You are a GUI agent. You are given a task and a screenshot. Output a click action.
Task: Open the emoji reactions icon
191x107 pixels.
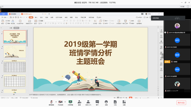pyautogui.click(x=106, y=103)
